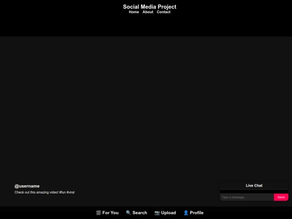Image resolution: width=292 pixels, height=219 pixels.
Task: Click the For You clapperboard icon
Action: click(x=98, y=213)
